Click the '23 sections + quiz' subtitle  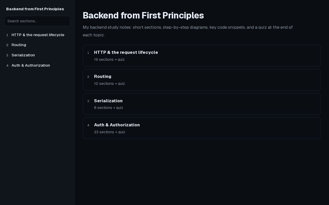coord(109,132)
